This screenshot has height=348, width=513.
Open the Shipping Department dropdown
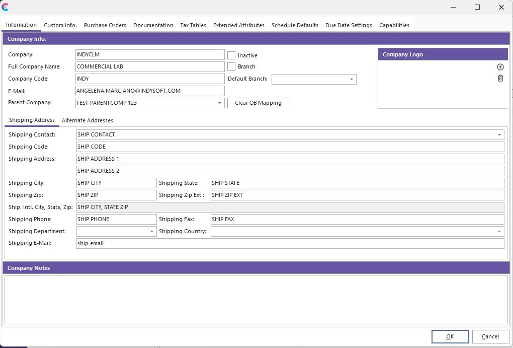pyautogui.click(x=151, y=231)
